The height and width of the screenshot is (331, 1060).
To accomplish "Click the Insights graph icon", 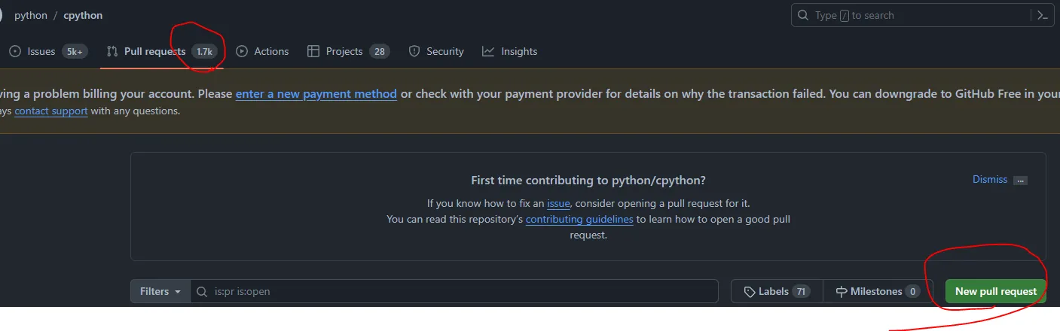I will pyautogui.click(x=488, y=51).
